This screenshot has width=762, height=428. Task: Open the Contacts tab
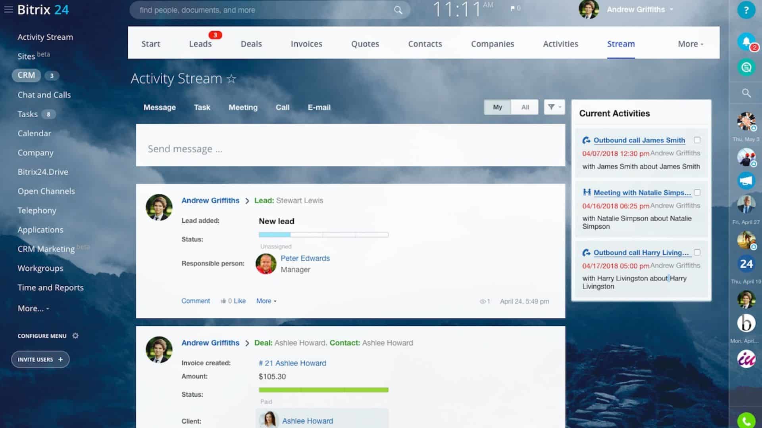click(x=425, y=44)
